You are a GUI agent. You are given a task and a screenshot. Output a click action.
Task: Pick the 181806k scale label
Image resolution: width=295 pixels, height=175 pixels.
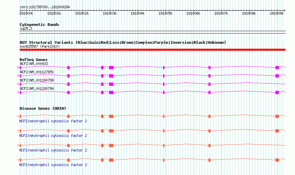193,13
